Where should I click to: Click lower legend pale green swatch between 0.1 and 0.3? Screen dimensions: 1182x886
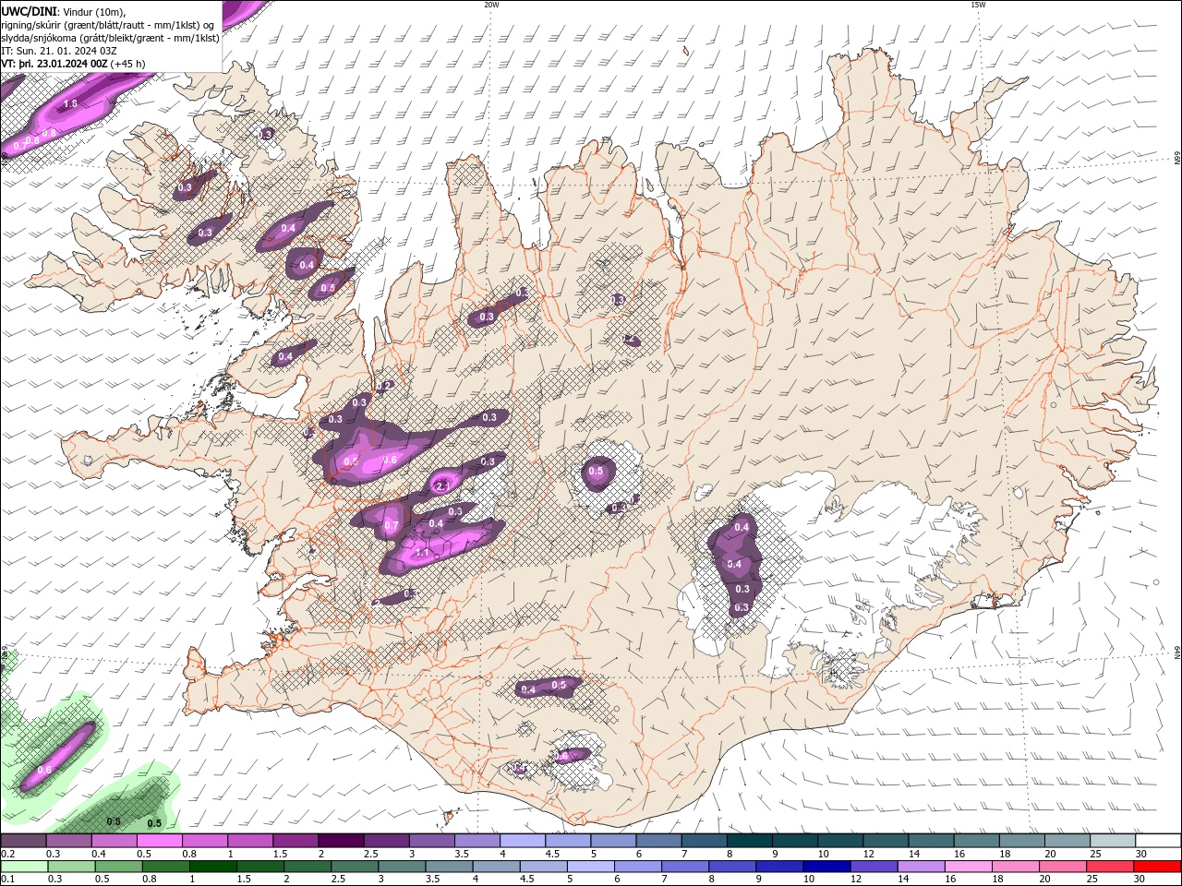(x=23, y=867)
